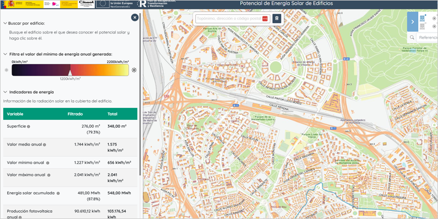This screenshot has width=438, height=219.
Task: Click the magnifier icon by Referencia field
Action: tap(412, 37)
